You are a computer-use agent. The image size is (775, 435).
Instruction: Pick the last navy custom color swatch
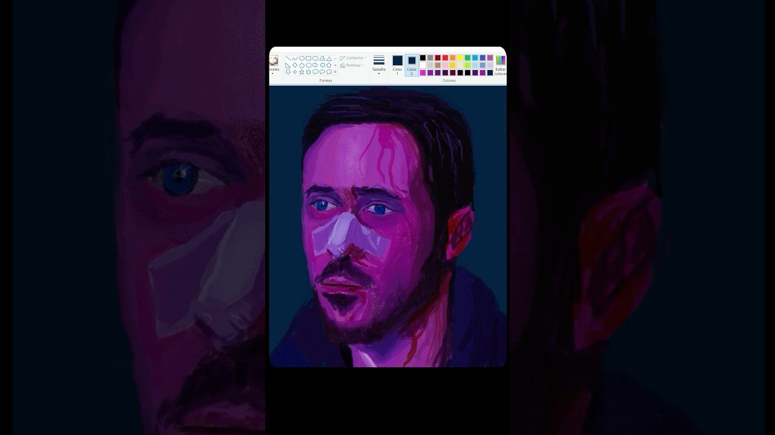click(490, 72)
